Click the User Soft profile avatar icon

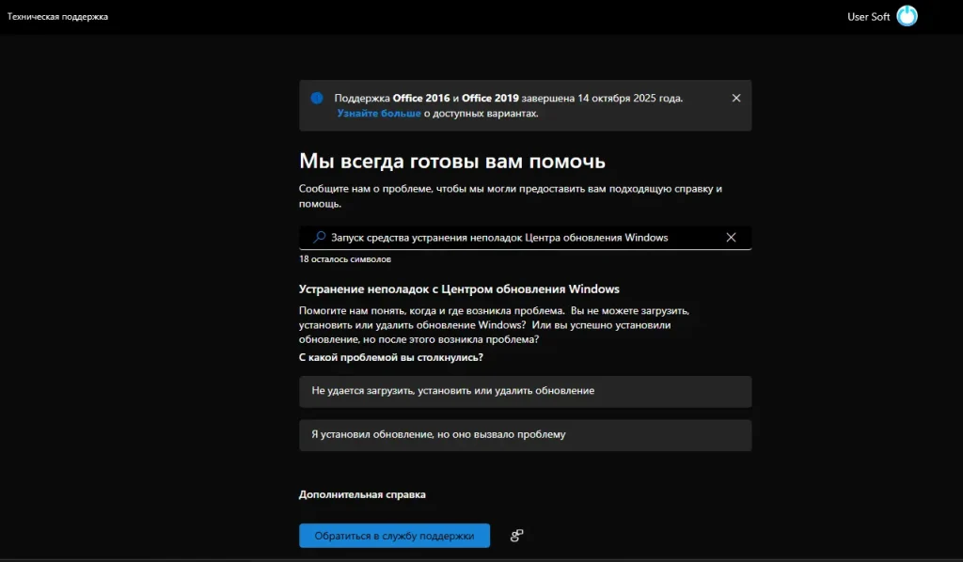point(907,16)
